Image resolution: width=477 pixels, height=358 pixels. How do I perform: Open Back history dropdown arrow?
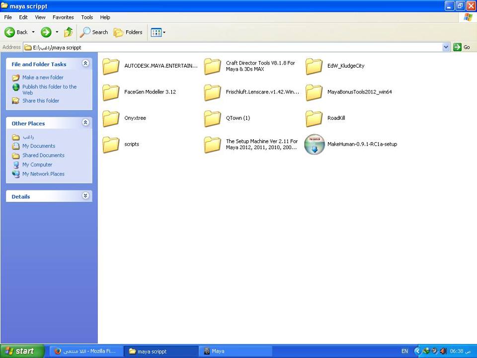[x=33, y=32]
